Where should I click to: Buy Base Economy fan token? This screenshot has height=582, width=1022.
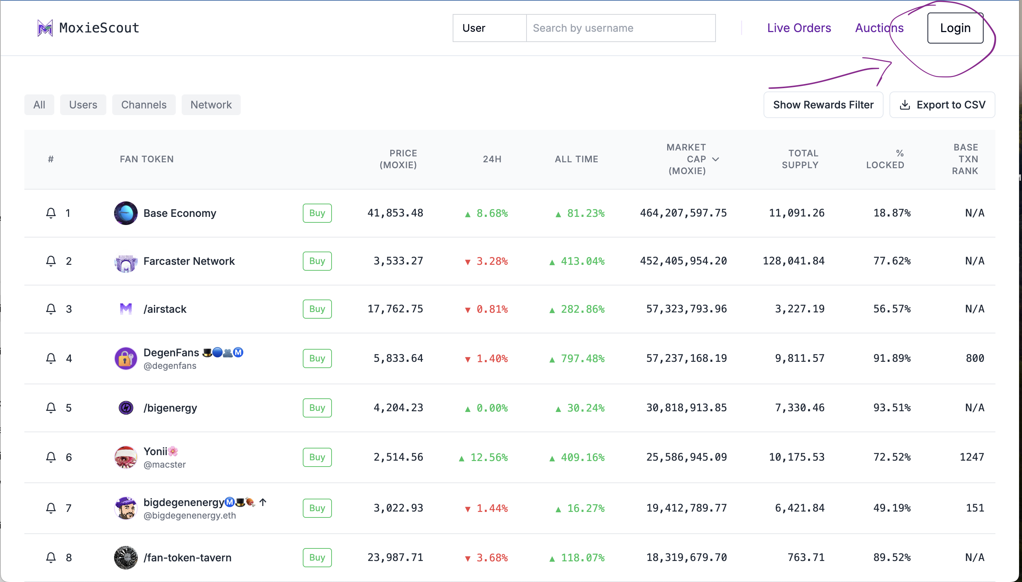[317, 213]
